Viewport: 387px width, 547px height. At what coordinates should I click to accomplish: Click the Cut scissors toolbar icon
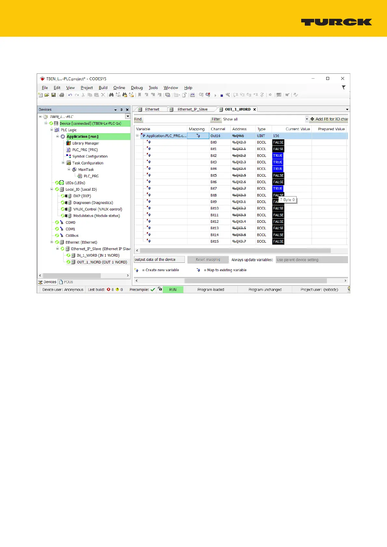83,95
